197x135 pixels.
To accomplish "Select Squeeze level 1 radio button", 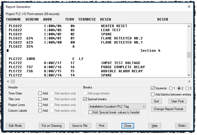I will click(171, 88).
